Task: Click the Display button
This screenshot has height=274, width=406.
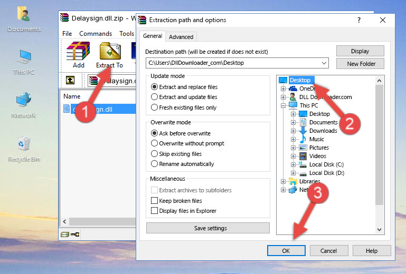Action: 360,51
